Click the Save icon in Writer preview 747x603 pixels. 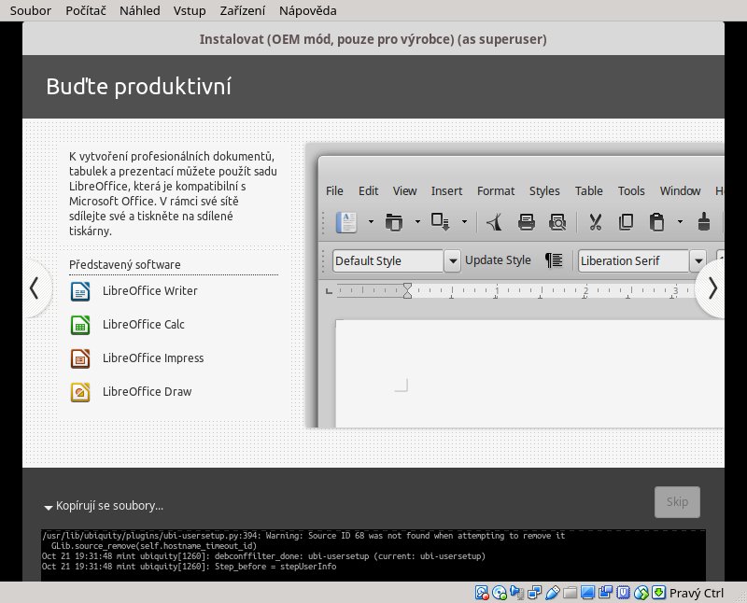click(440, 222)
